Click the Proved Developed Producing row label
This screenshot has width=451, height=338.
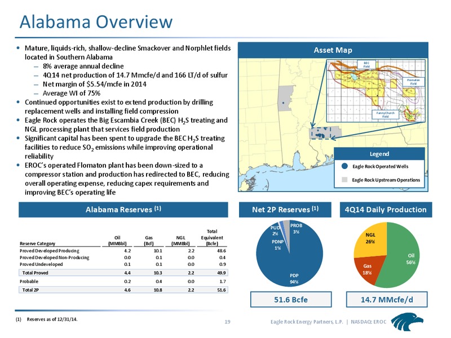[50, 251]
